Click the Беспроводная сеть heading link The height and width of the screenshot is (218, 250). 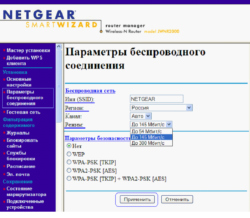(x=90, y=91)
